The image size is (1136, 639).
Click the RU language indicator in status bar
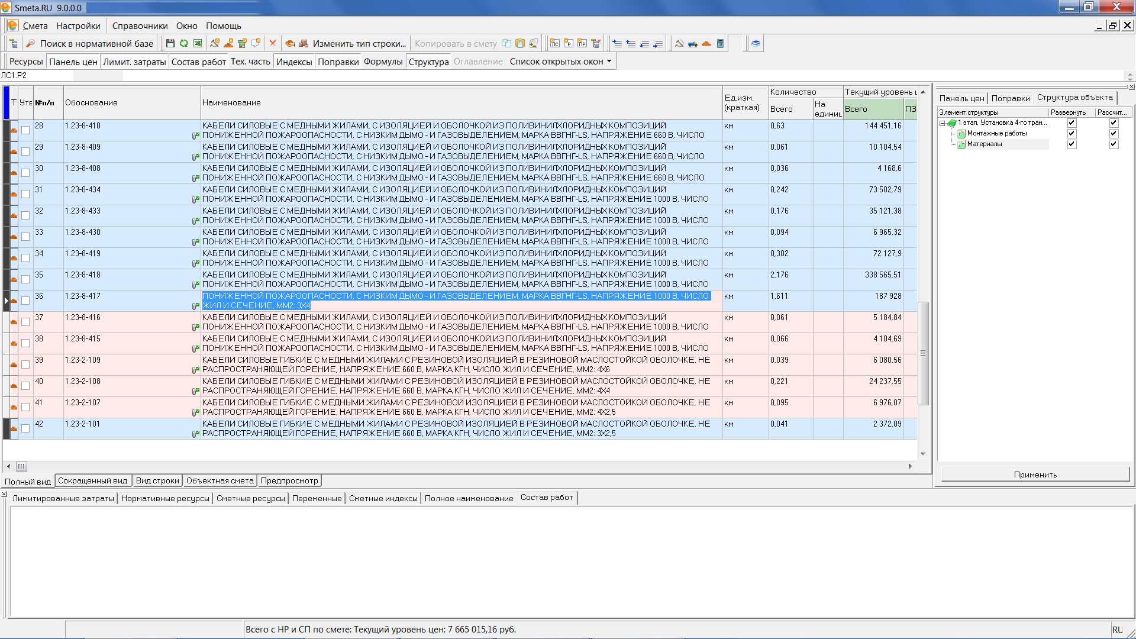coord(1117,630)
